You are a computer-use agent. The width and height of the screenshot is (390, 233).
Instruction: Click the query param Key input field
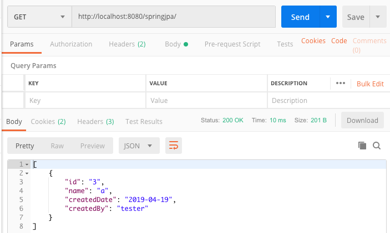(85, 101)
